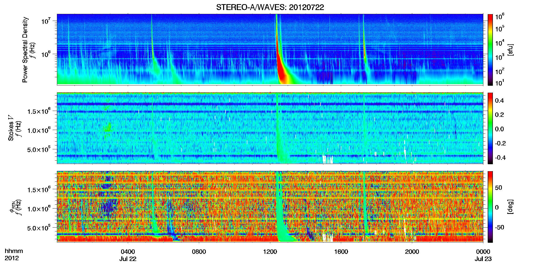Click the 0.2 label on Stokes color bar
The height and width of the screenshot is (278, 540).
click(x=499, y=115)
